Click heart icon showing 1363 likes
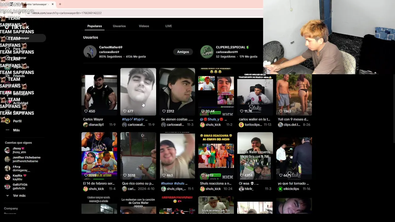Screen dimensions: 395x222 pyautogui.click(x=281, y=111)
